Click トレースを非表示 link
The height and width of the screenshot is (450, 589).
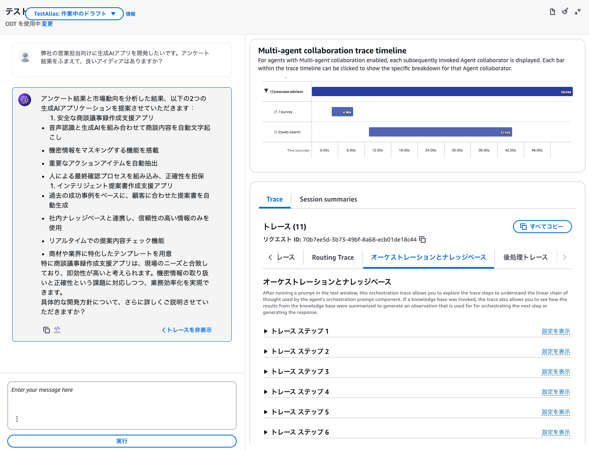coord(186,330)
